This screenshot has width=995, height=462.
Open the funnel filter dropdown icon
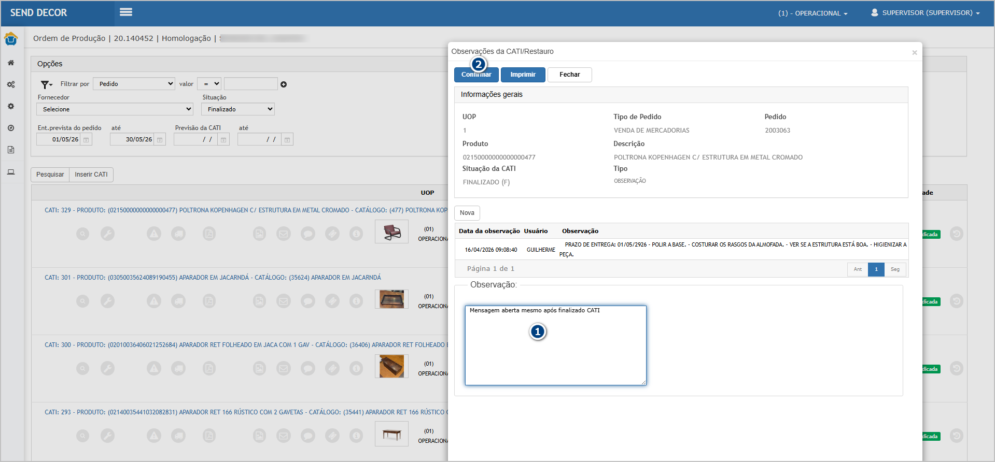tap(47, 84)
